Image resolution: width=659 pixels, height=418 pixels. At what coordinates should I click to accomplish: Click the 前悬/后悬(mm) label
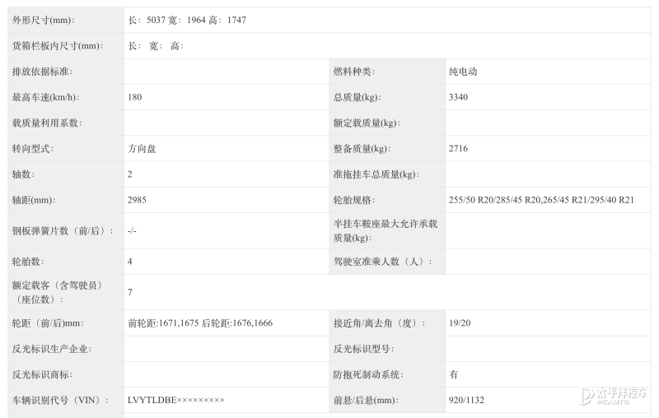click(365, 401)
